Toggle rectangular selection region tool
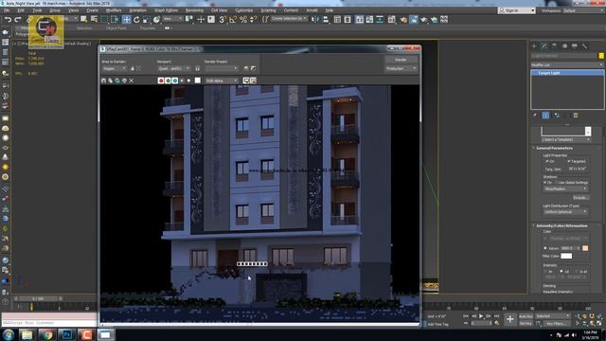Image resolution: width=606 pixels, height=341 pixels. coord(104,19)
